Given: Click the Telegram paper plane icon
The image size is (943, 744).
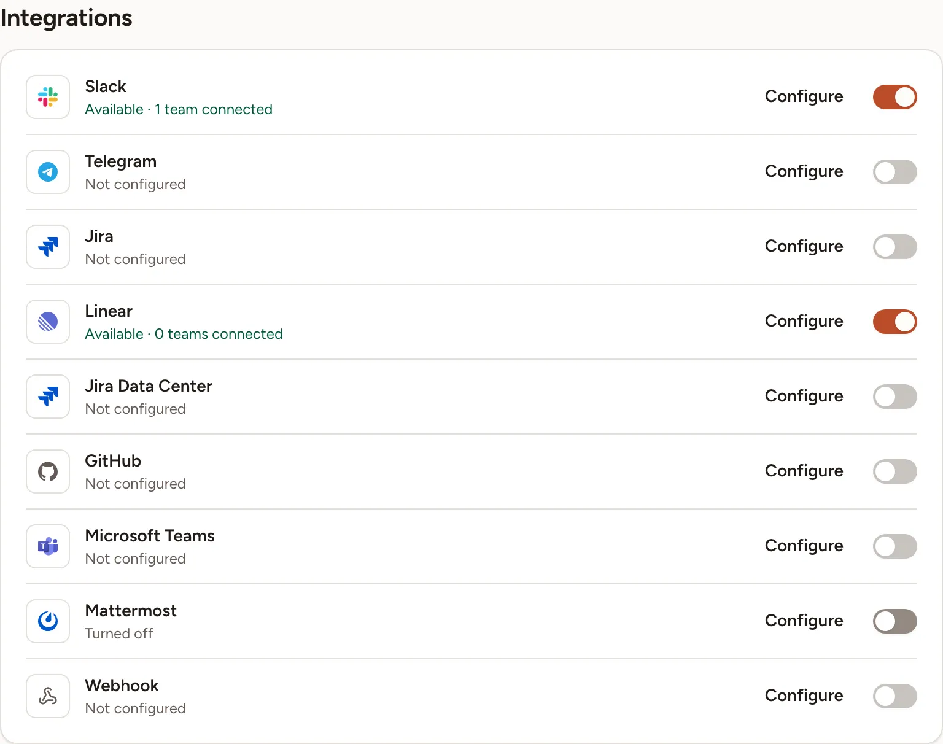Looking at the screenshot, I should (x=48, y=172).
